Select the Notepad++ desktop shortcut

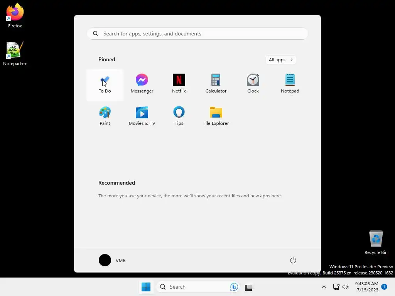[15, 54]
